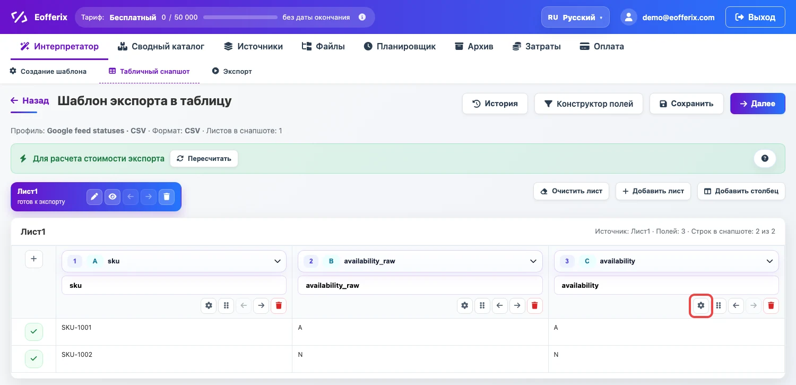Select Табличный снапшот subtab
796x385 pixels.
[x=149, y=71]
